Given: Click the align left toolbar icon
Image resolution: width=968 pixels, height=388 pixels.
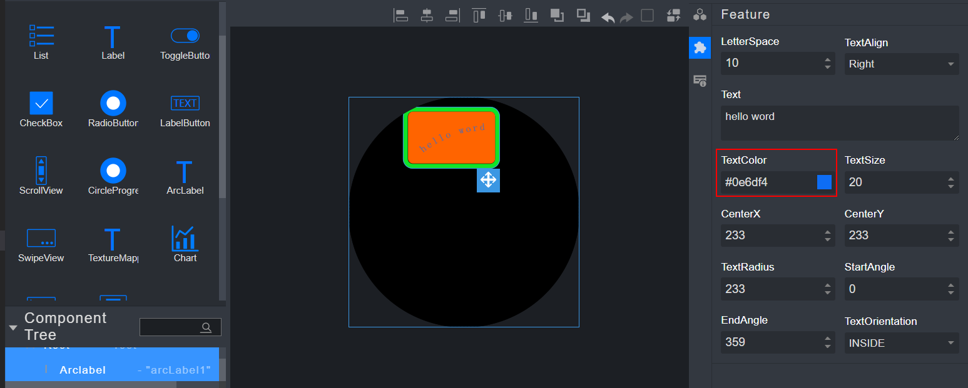Looking at the screenshot, I should (x=400, y=16).
